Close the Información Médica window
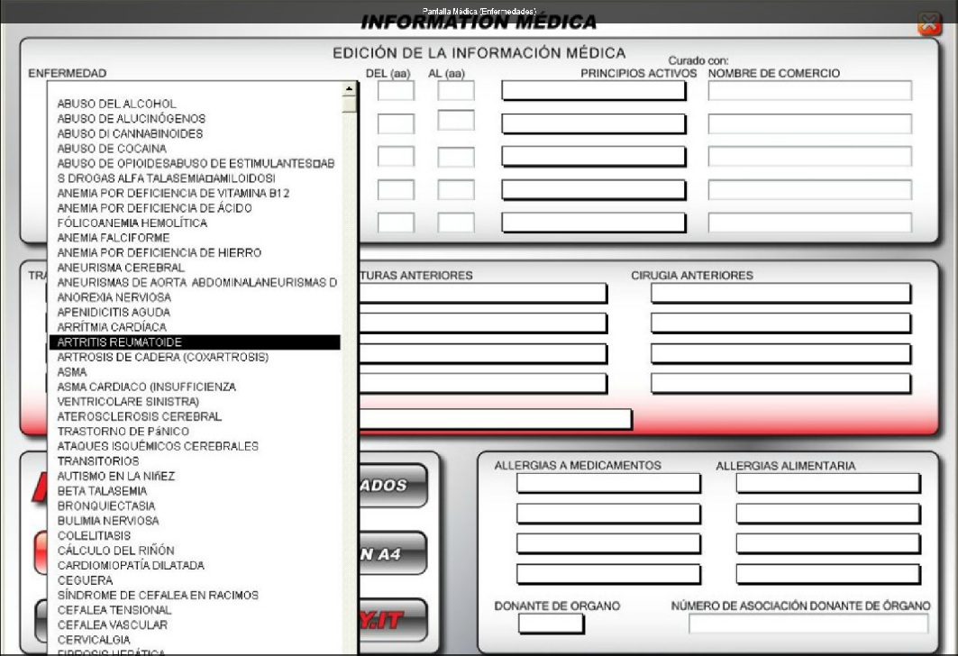This screenshot has height=656, width=958. pyautogui.click(x=929, y=23)
